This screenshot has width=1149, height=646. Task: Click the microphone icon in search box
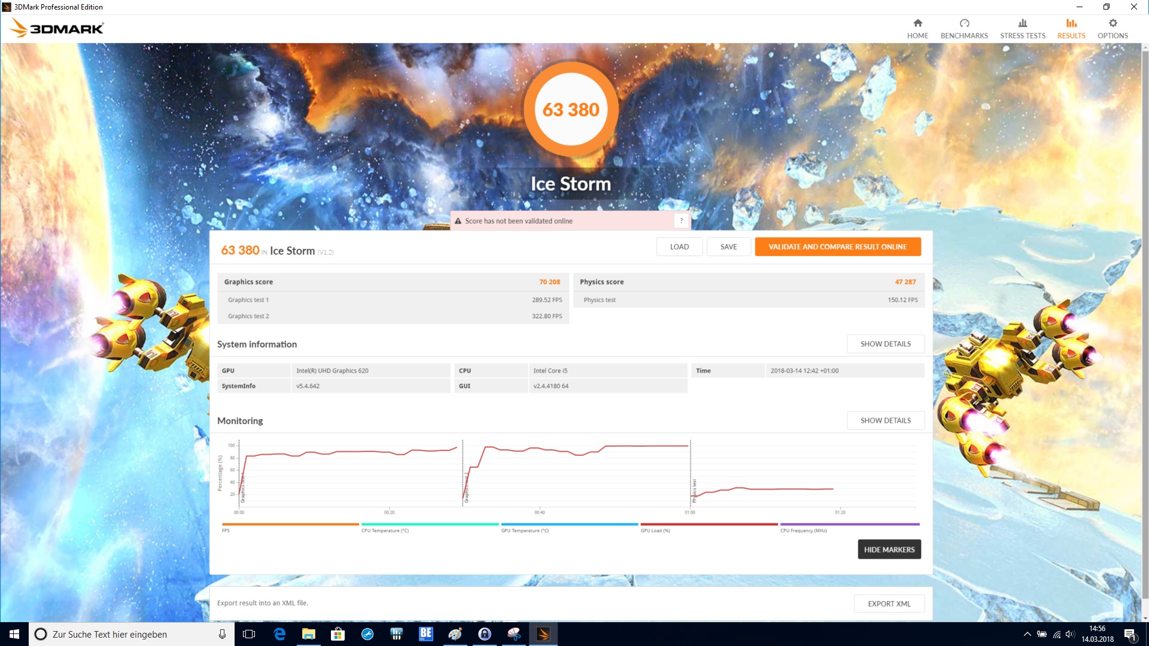coord(222,634)
